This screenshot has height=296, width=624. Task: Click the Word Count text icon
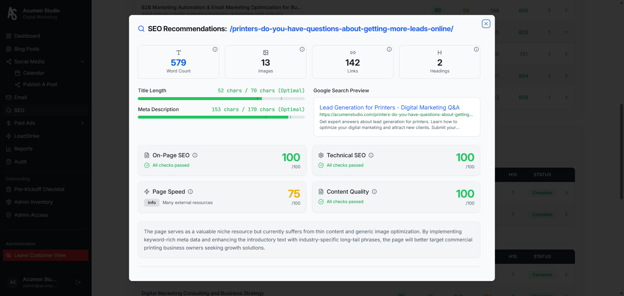[178, 53]
